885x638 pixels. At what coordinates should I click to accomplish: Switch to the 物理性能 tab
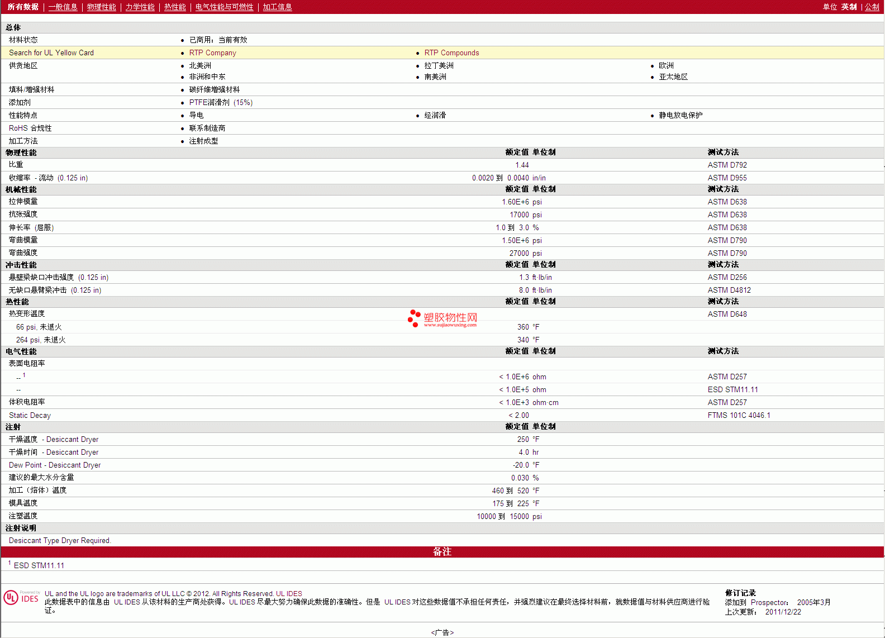point(101,7)
